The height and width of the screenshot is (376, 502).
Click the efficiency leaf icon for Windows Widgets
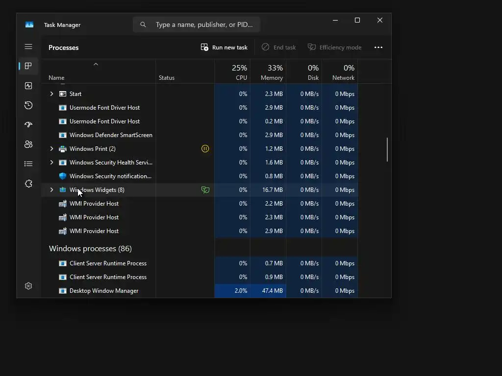pyautogui.click(x=205, y=190)
